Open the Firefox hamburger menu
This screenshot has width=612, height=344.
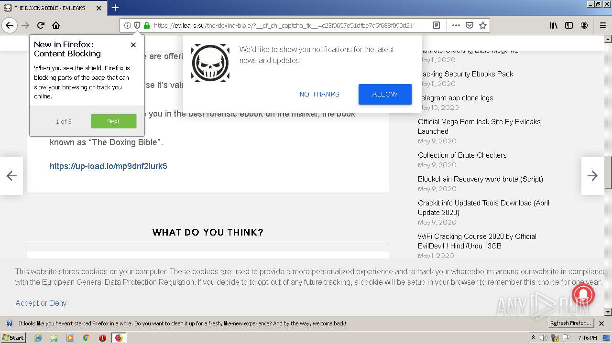[x=603, y=25]
